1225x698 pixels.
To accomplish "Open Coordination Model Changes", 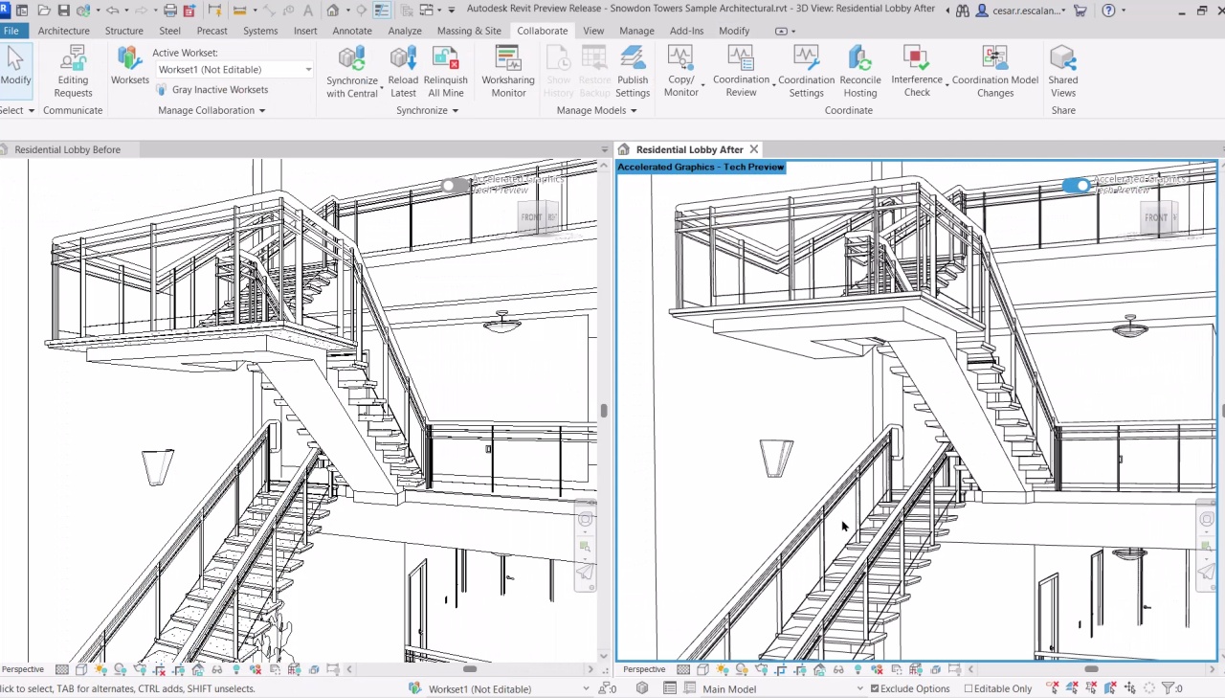I will pyautogui.click(x=995, y=72).
